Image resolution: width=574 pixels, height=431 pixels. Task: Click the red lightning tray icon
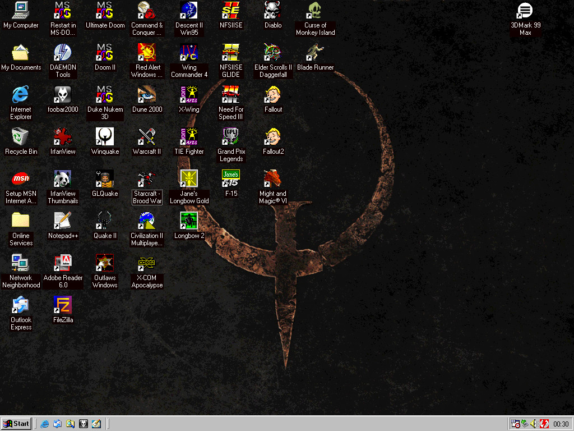[544, 424]
